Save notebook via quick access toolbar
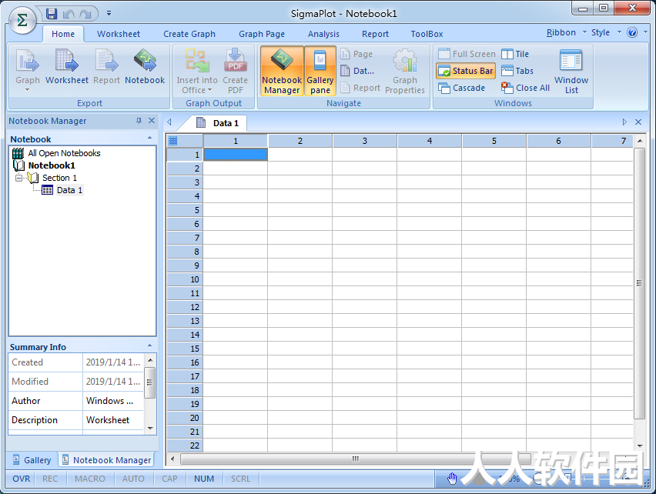This screenshot has height=494, width=656. [52, 14]
